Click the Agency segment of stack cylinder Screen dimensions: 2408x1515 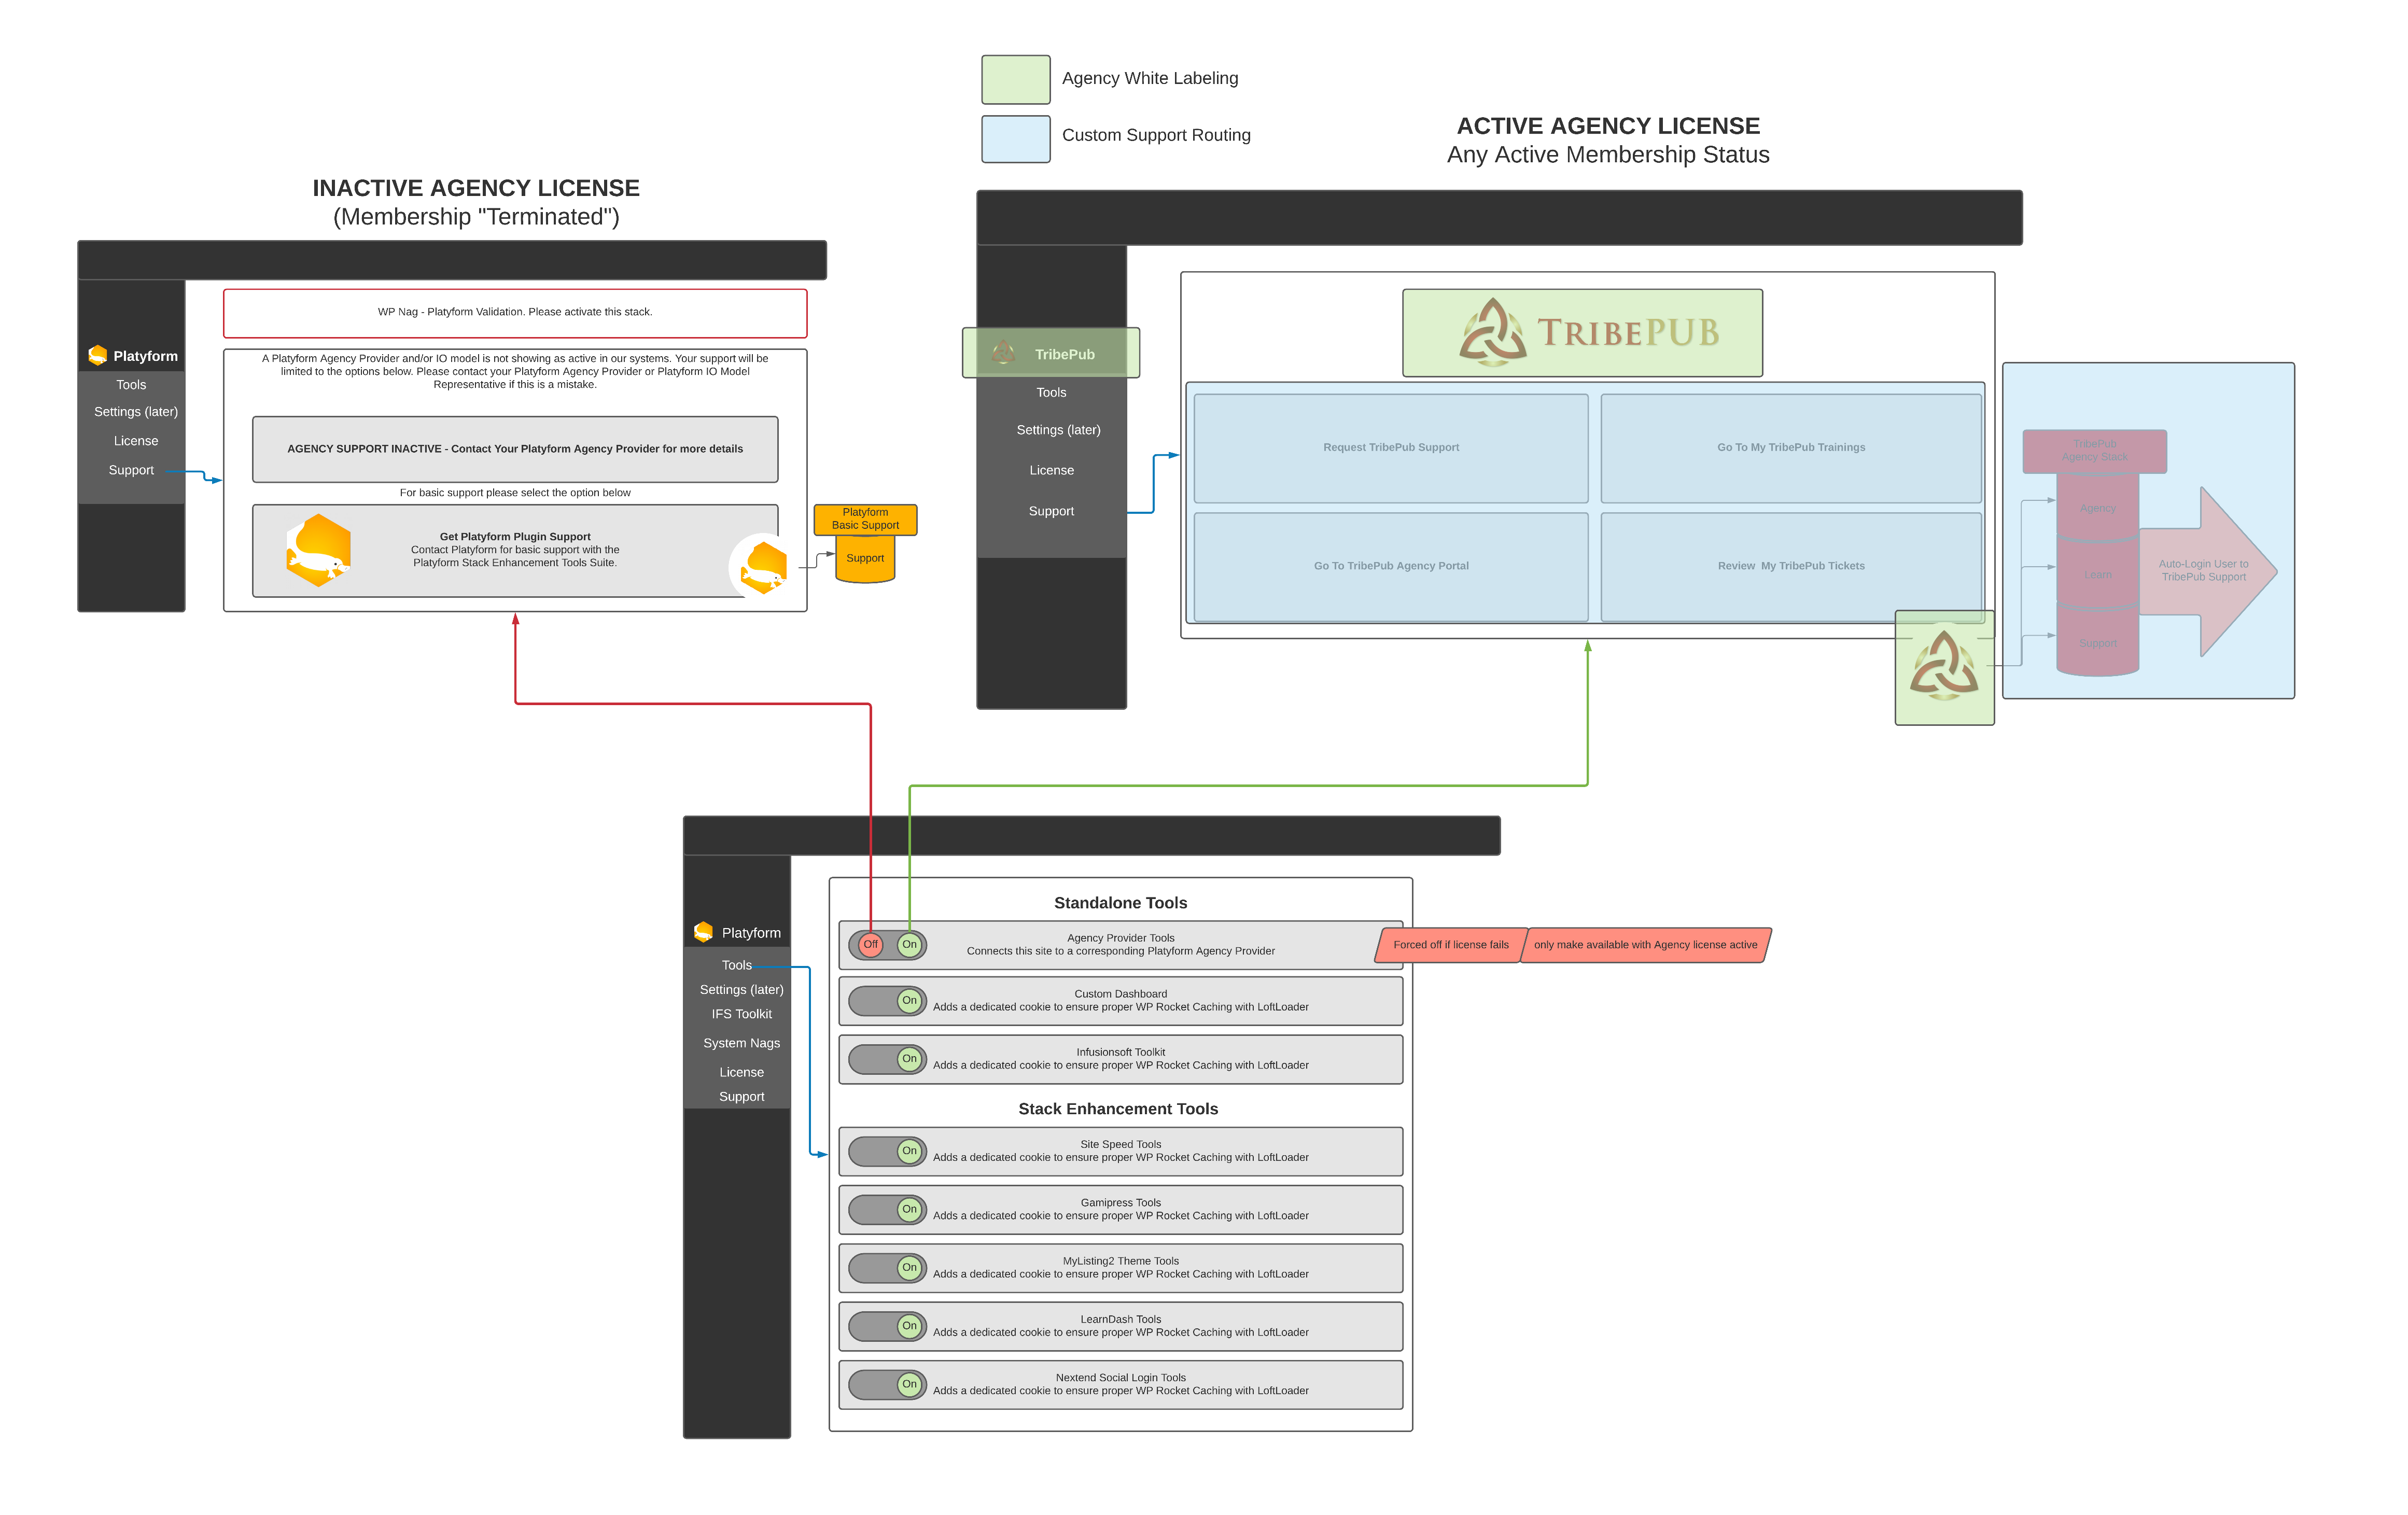coord(2098,508)
